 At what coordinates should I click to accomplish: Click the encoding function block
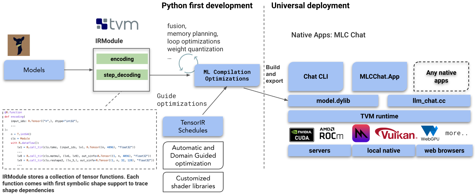[122, 59]
